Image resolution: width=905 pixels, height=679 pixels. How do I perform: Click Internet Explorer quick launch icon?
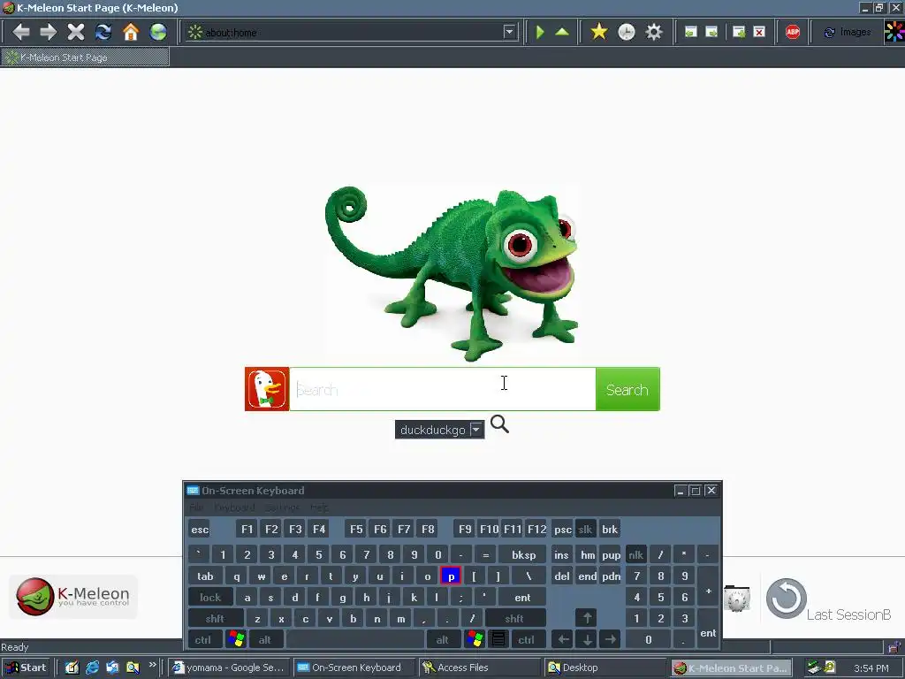(x=92, y=668)
